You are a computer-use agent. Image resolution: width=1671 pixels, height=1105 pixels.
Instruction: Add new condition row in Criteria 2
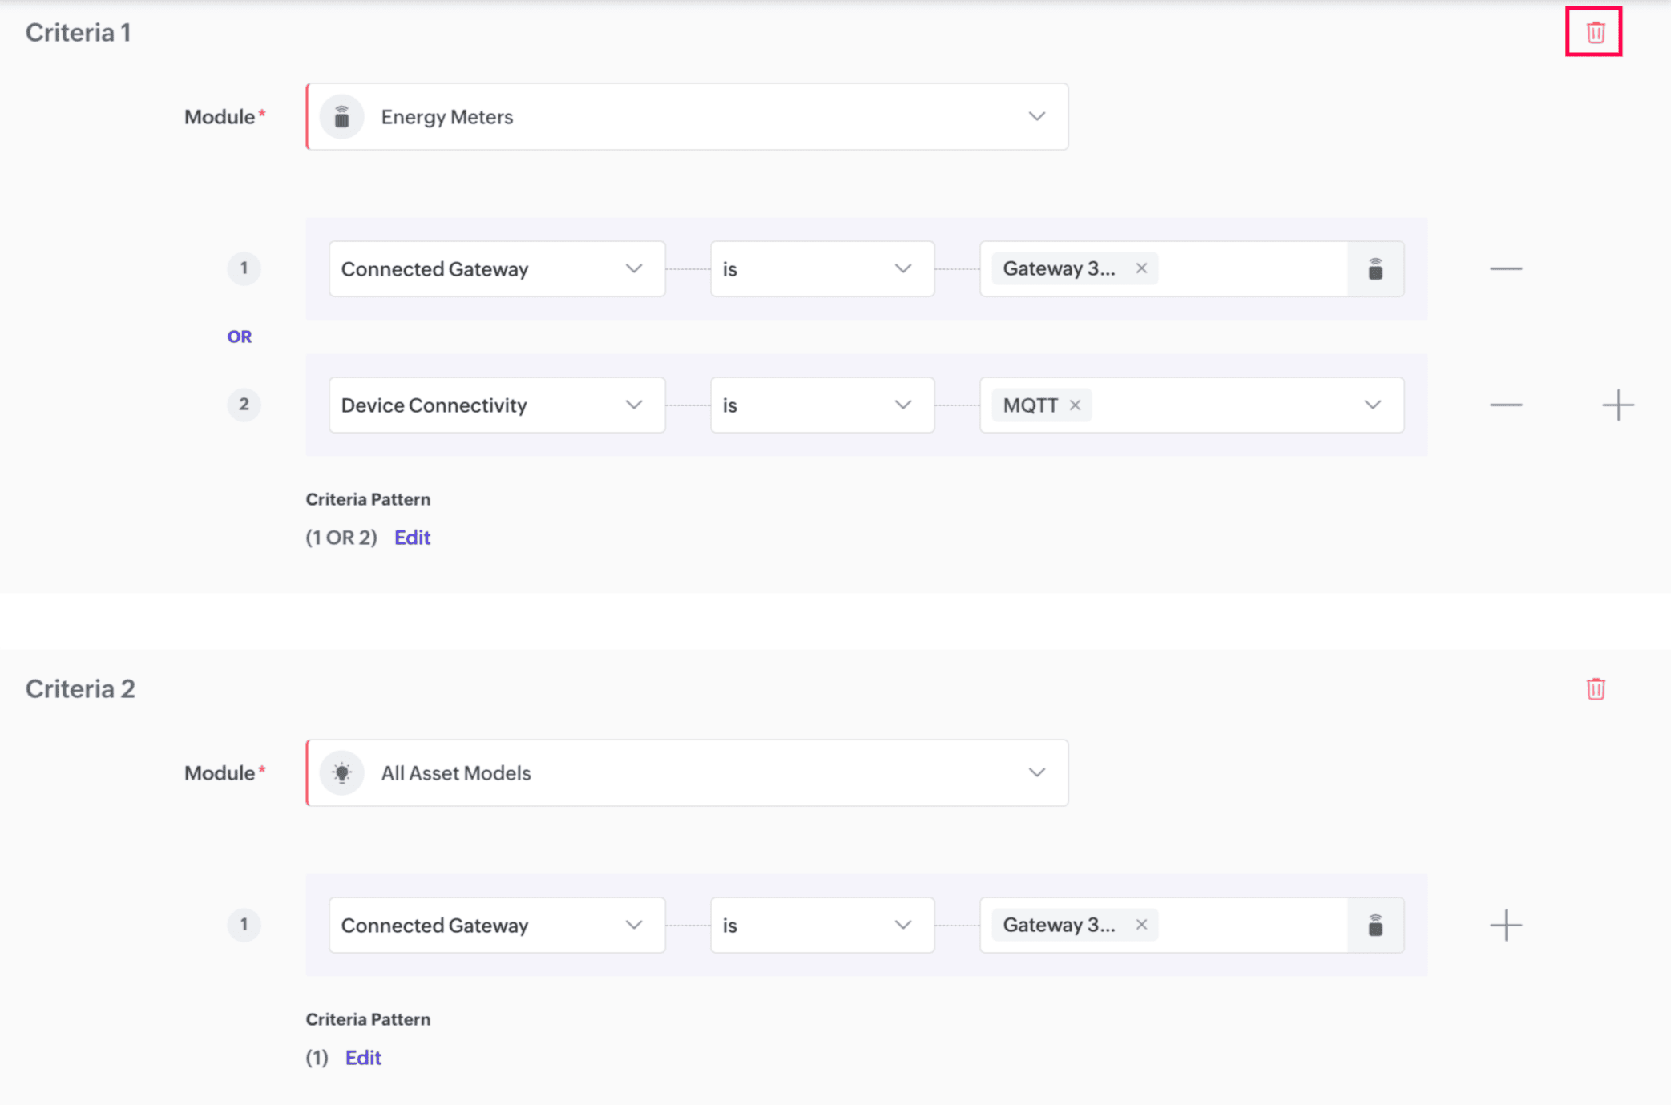pyautogui.click(x=1505, y=926)
